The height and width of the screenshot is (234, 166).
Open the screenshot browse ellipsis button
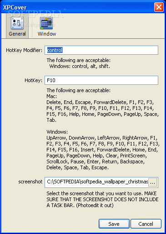tap(152, 182)
